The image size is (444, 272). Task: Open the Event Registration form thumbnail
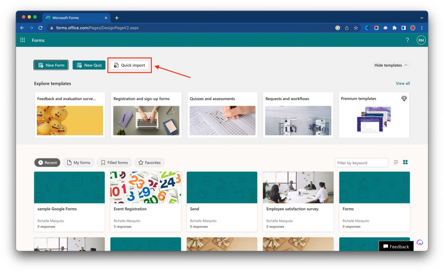coord(145,187)
